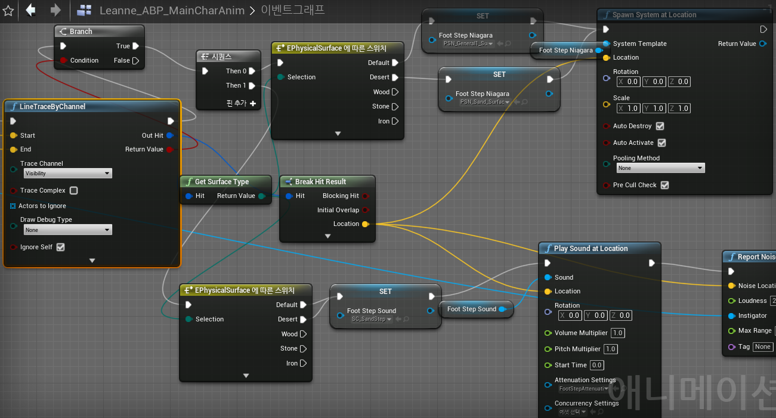Click the Play Sound at Location function icon
Image resolution: width=776 pixels, height=418 pixels.
(549, 249)
